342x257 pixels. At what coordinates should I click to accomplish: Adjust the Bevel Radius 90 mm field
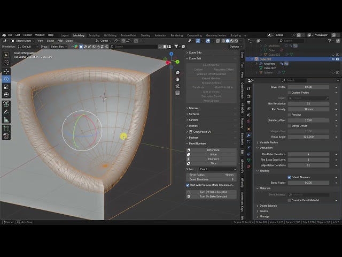212,175
